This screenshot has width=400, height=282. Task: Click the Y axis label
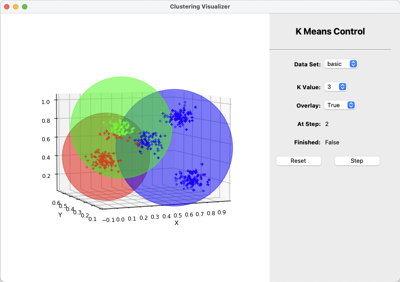point(60,215)
